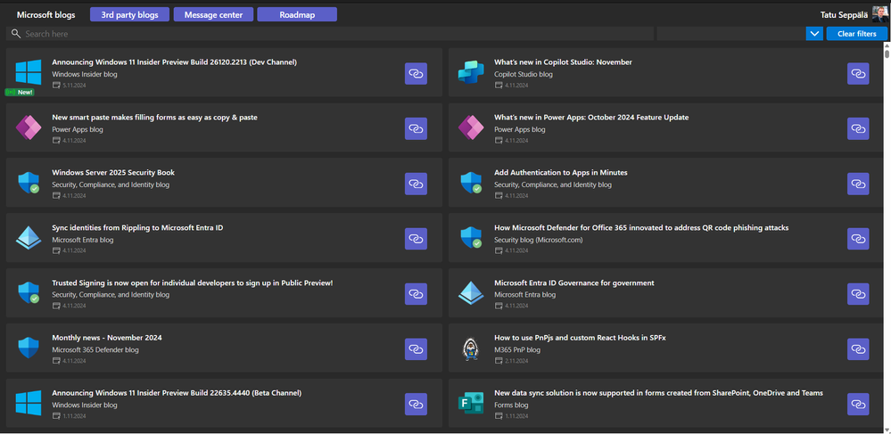Screen dimensions: 891x434
Task: Click Forms logo on data sync card
Action: click(x=471, y=403)
